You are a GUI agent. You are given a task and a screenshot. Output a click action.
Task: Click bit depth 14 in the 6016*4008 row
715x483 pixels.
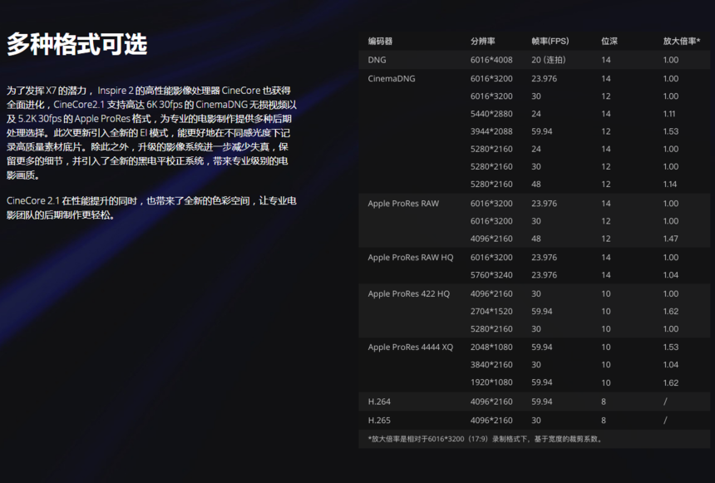click(x=605, y=60)
